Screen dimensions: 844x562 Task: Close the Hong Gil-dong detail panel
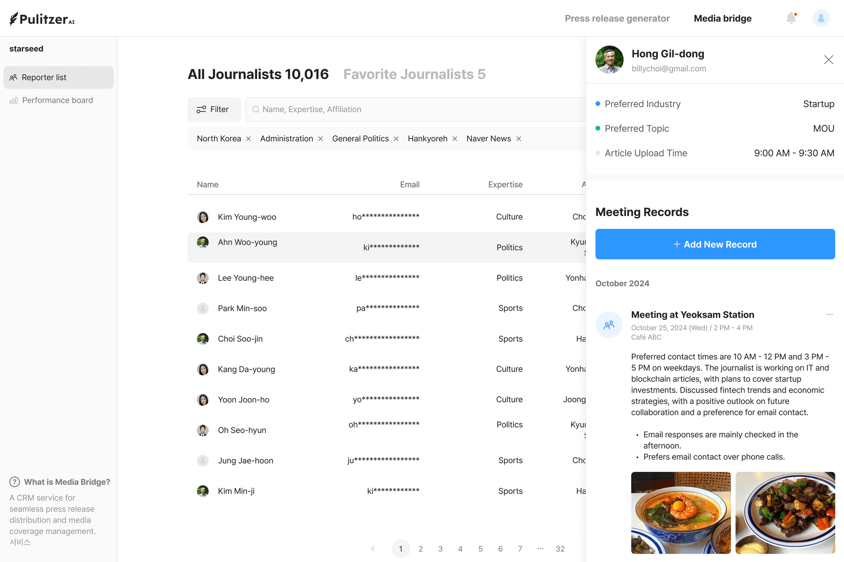point(828,60)
